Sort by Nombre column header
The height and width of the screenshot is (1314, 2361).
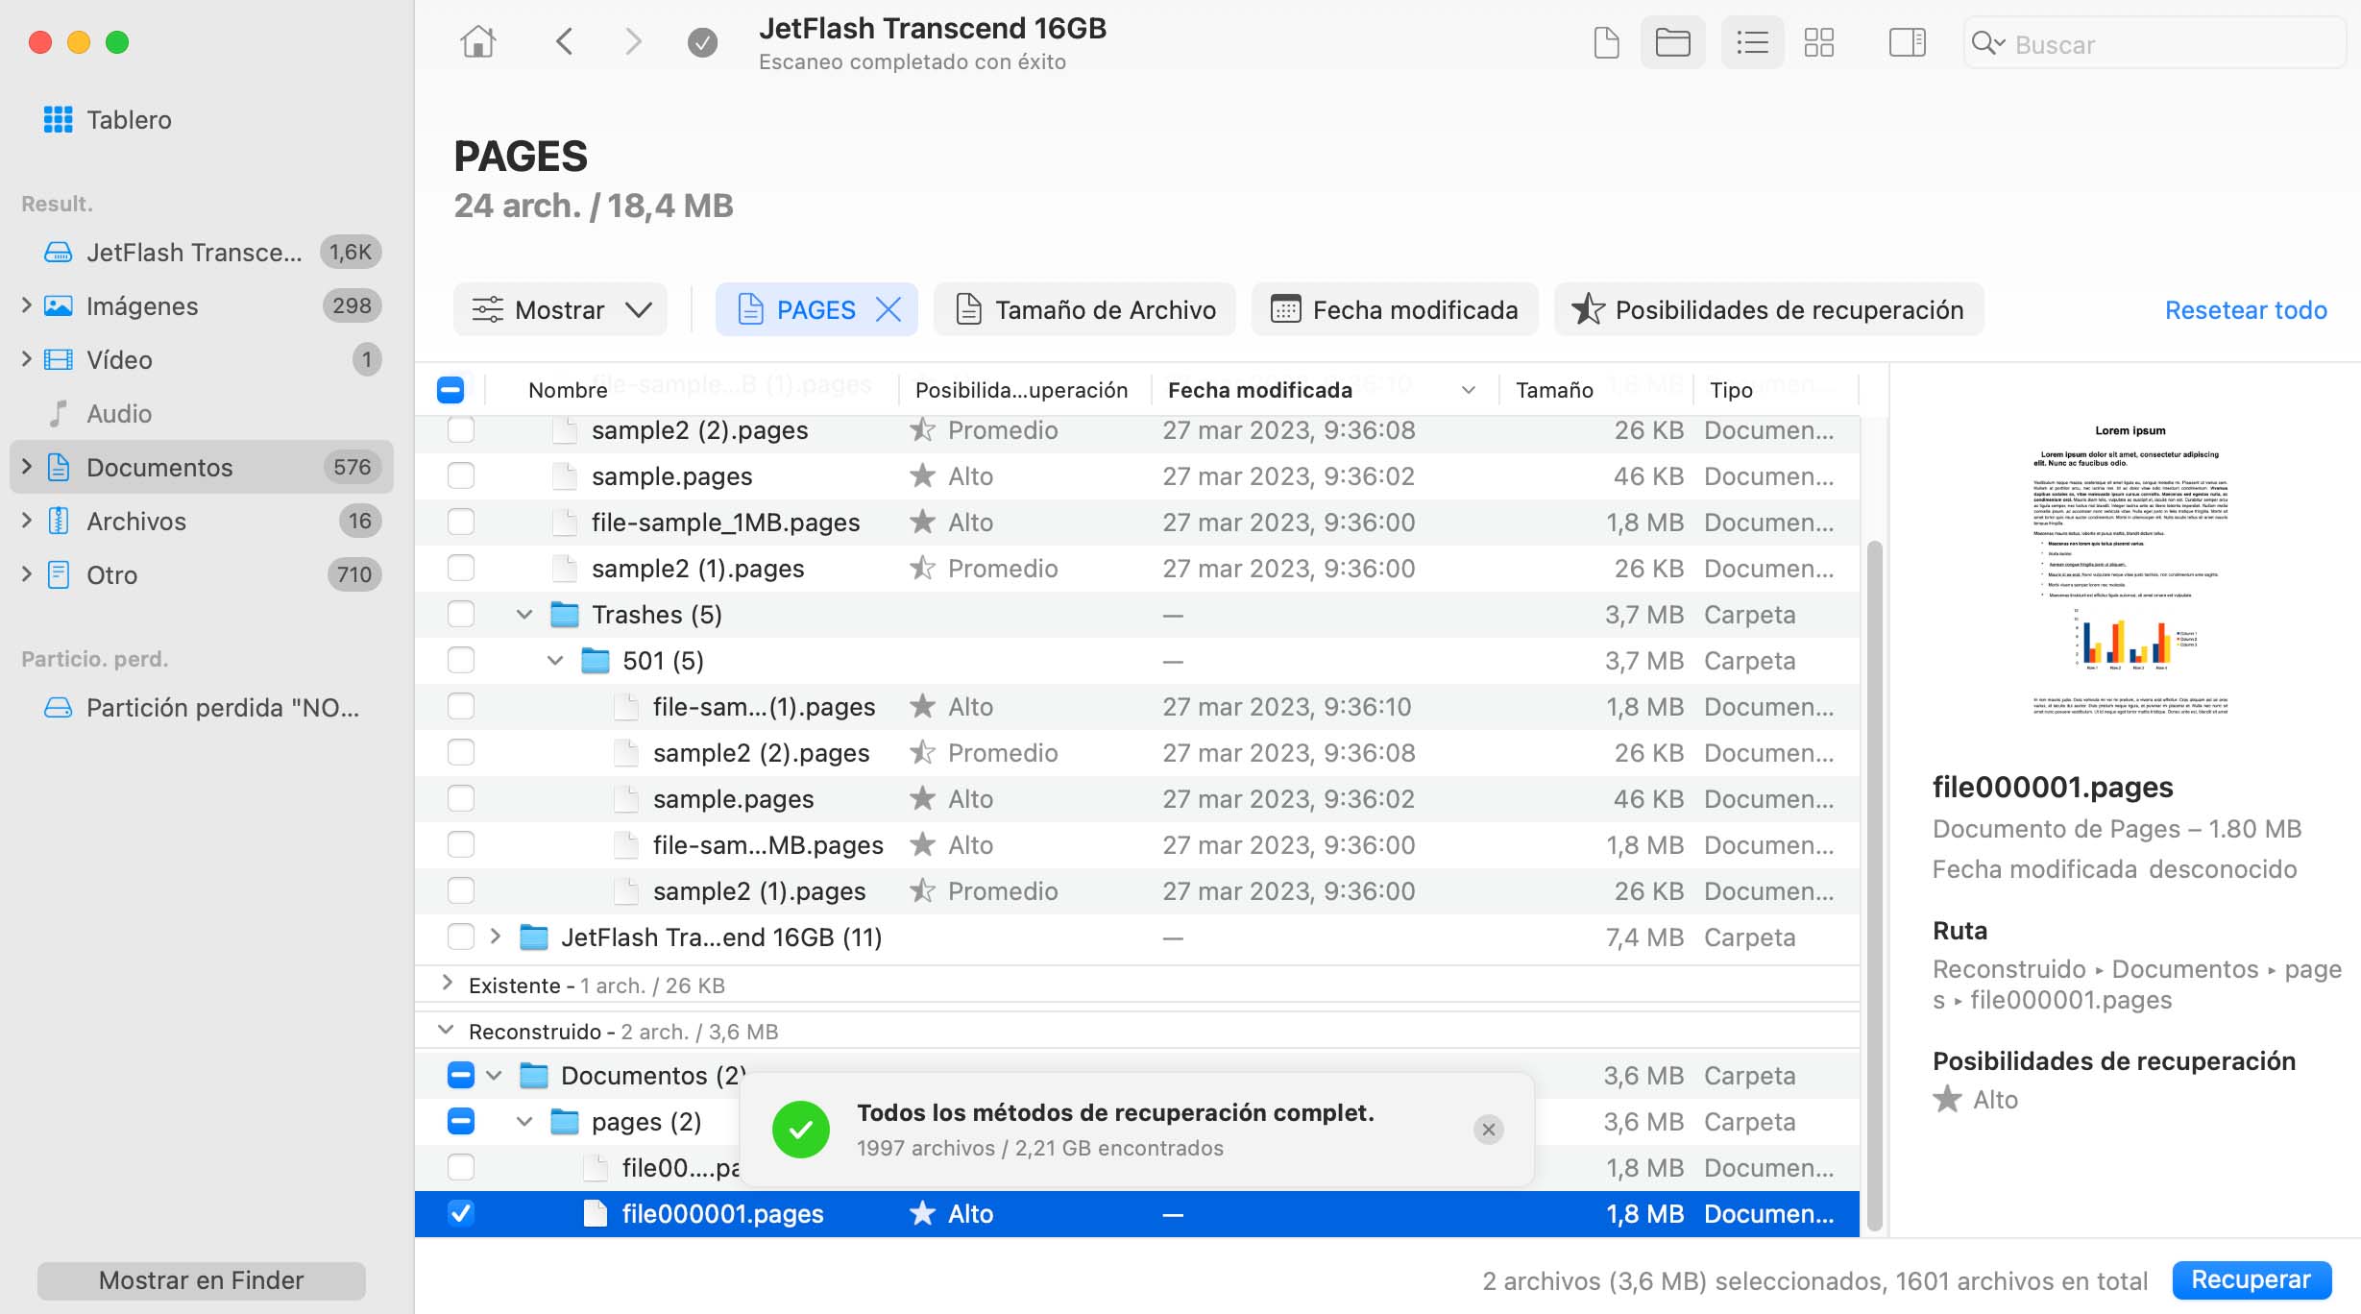pos(568,390)
